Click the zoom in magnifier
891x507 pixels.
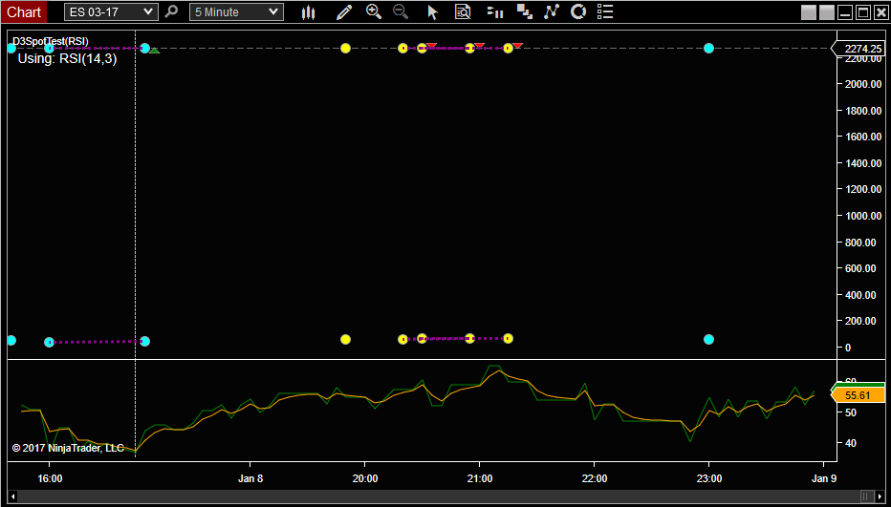point(373,12)
